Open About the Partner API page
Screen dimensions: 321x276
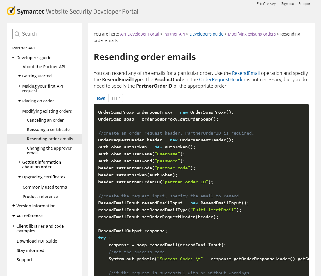44,67
